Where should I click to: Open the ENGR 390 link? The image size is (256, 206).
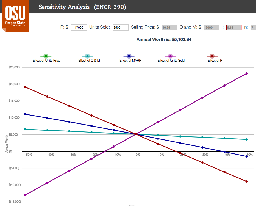click(x=110, y=7)
